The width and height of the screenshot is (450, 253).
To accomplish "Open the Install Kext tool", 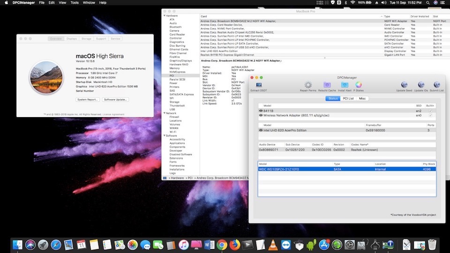I will [x=345, y=85].
